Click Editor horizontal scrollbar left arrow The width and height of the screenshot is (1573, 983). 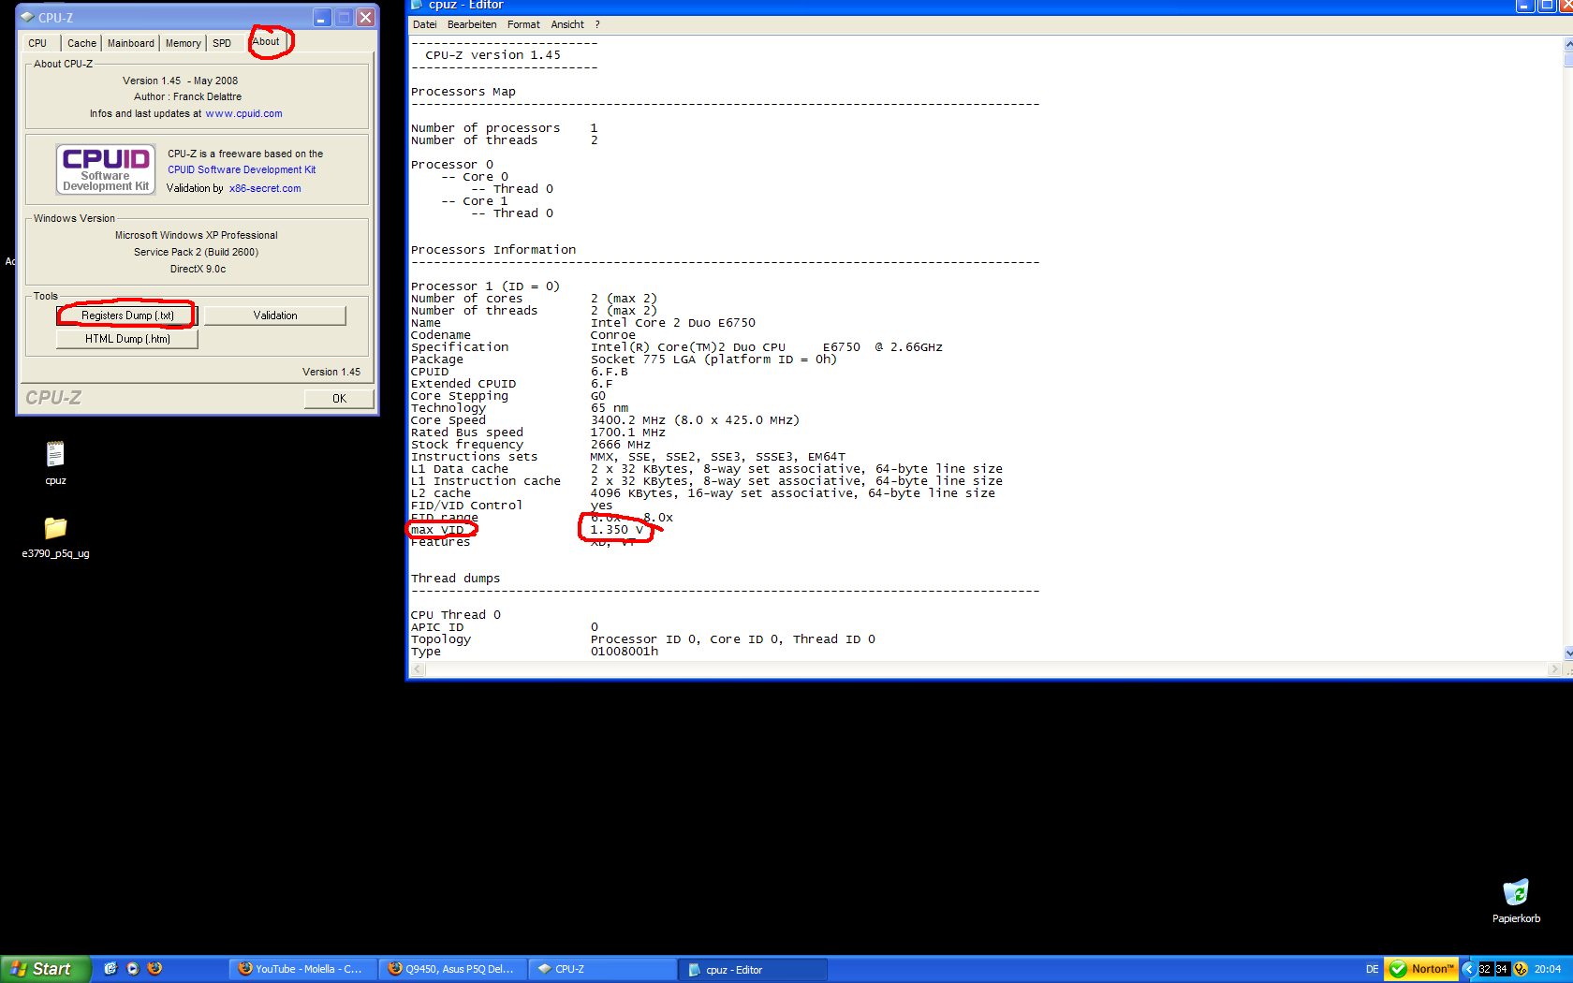(x=419, y=669)
